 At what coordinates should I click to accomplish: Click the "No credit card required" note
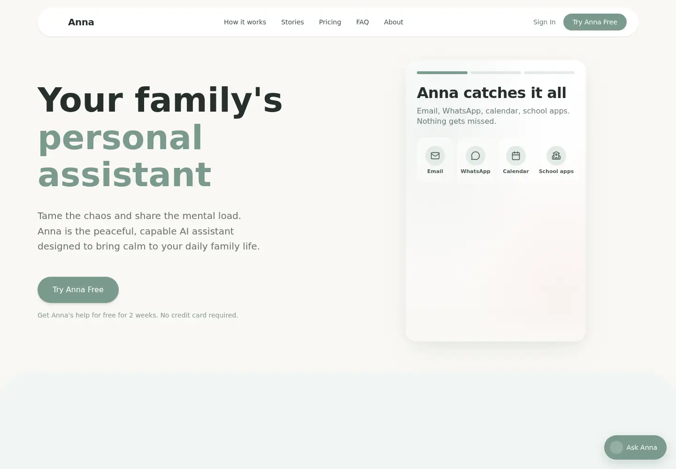(x=199, y=315)
